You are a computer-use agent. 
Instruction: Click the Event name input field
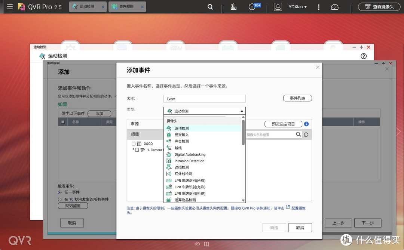[x=204, y=98]
